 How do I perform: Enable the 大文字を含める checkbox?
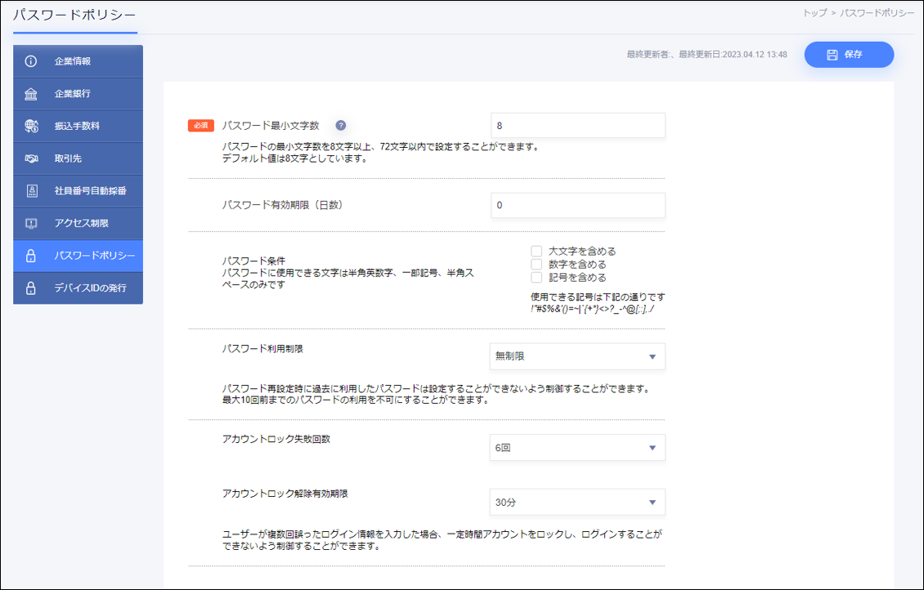pos(536,252)
